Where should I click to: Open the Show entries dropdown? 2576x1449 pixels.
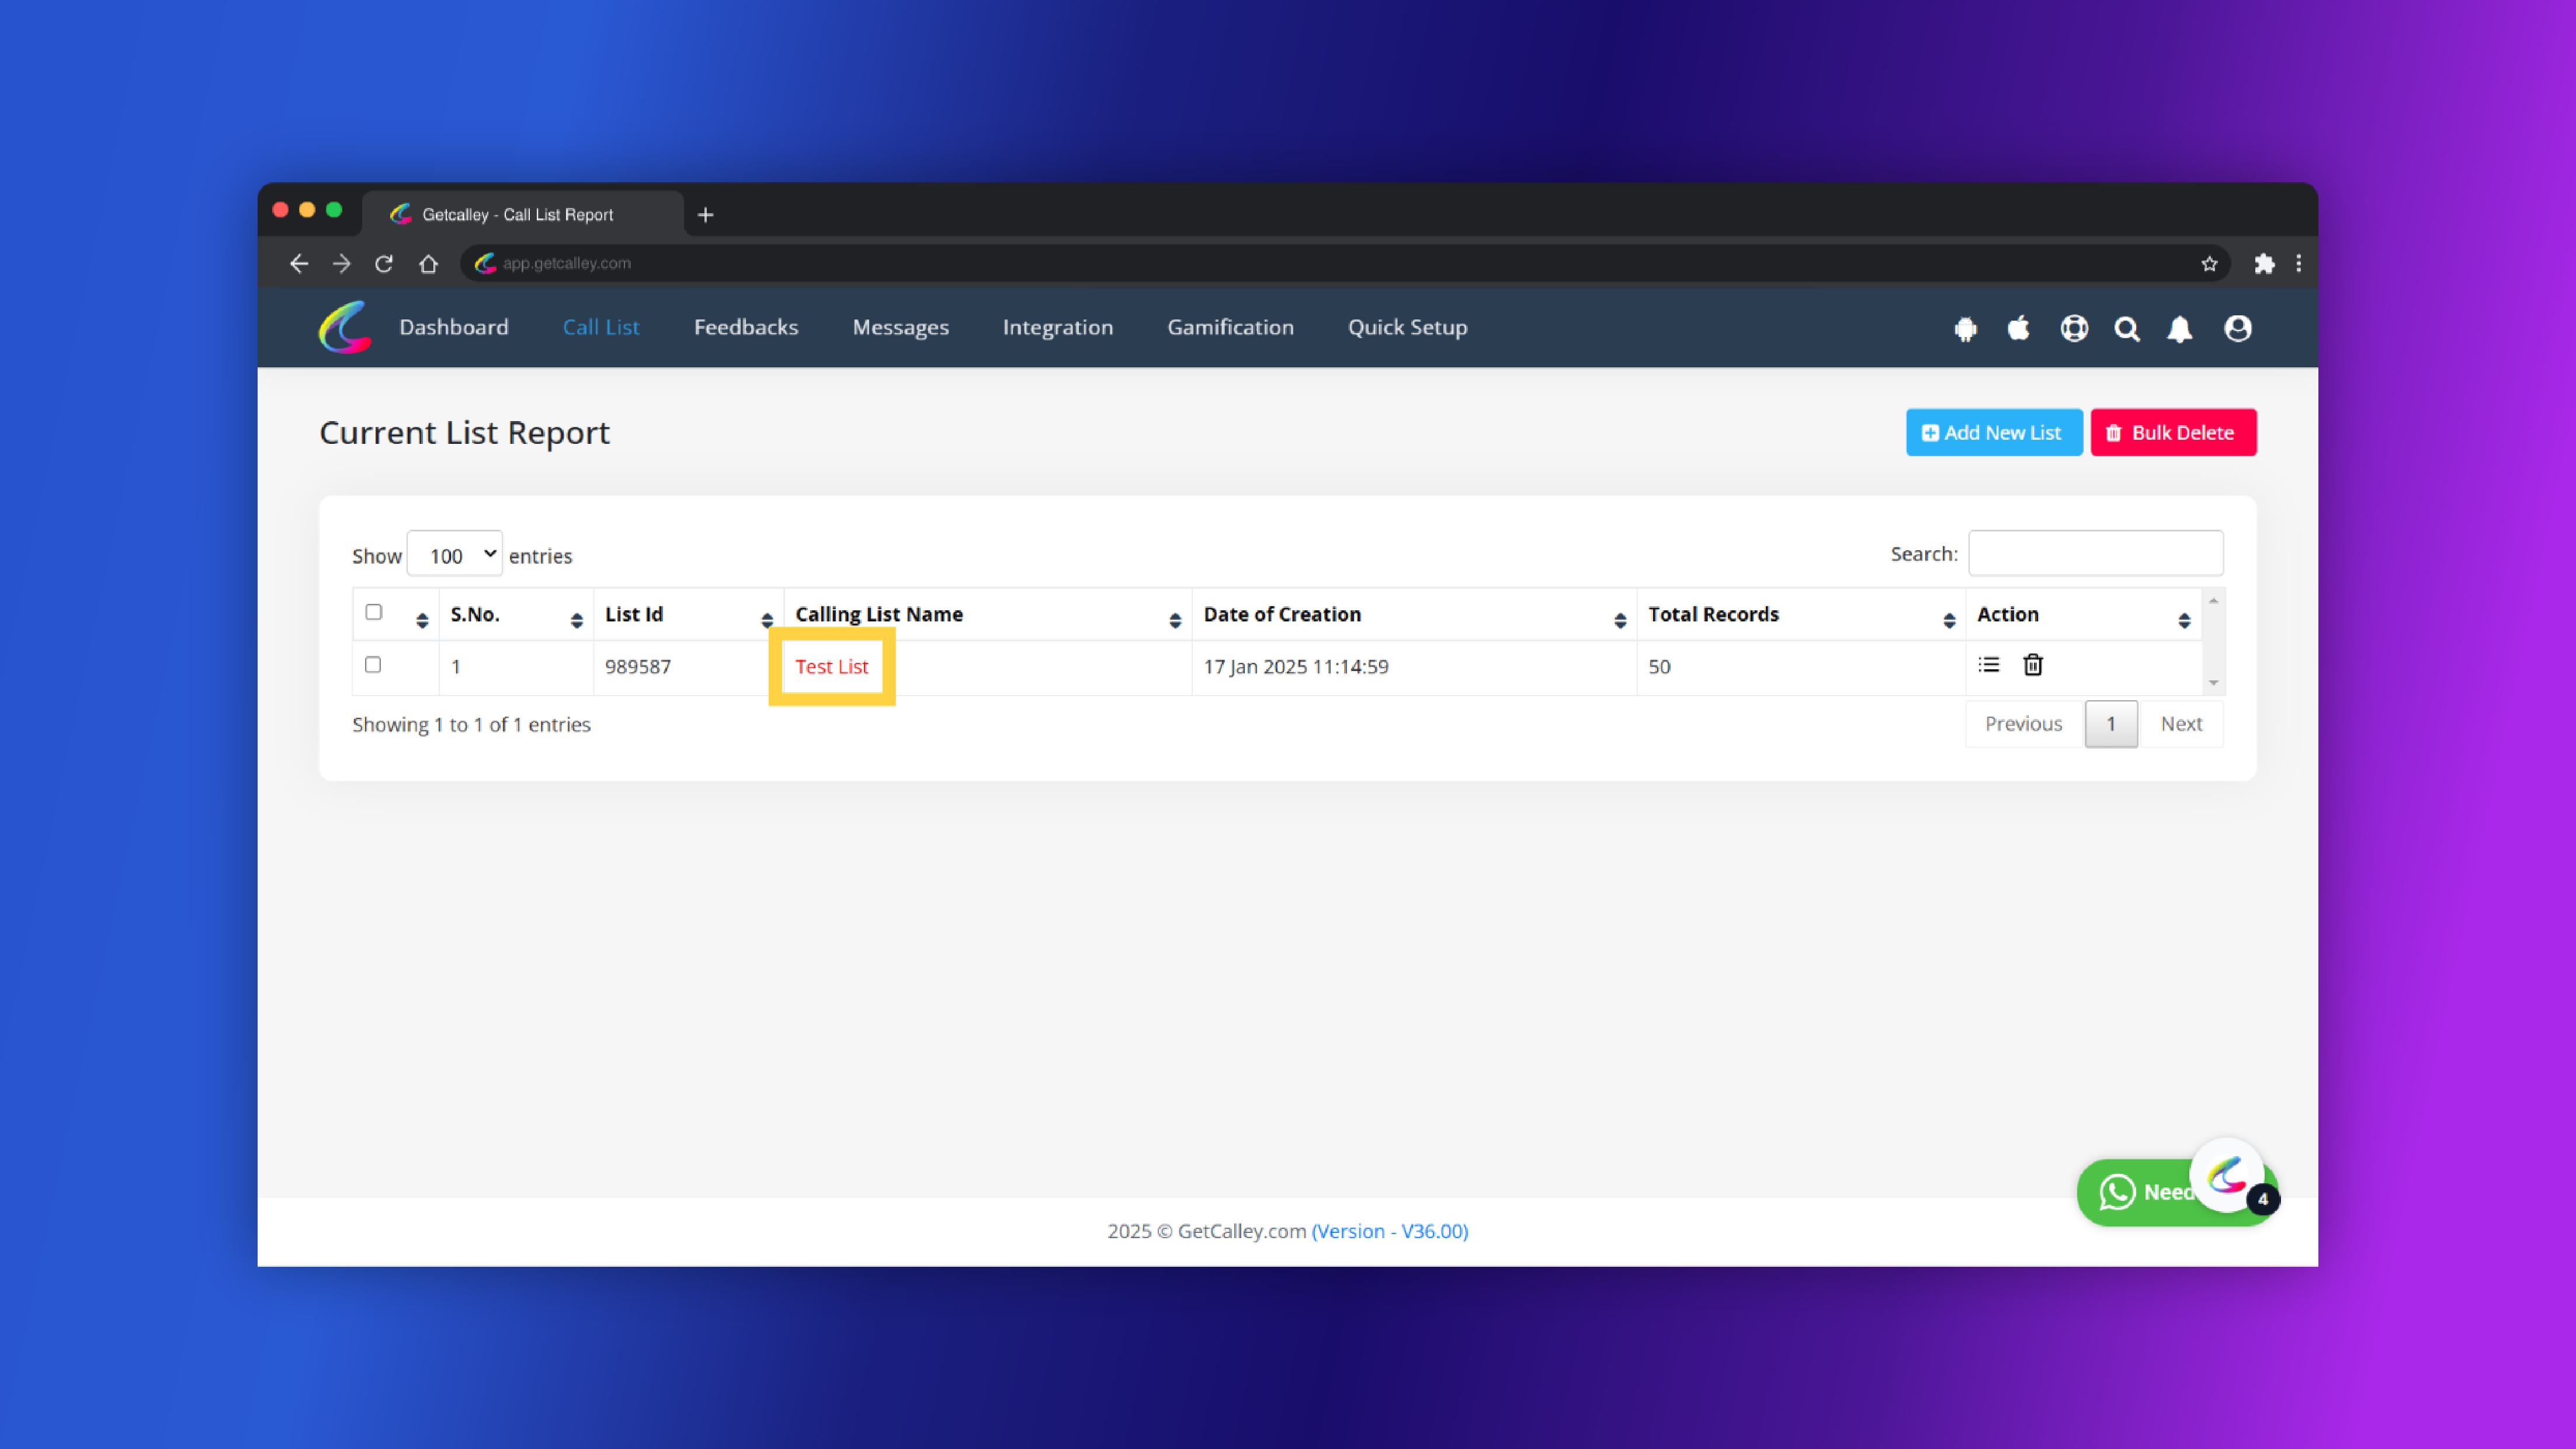455,555
